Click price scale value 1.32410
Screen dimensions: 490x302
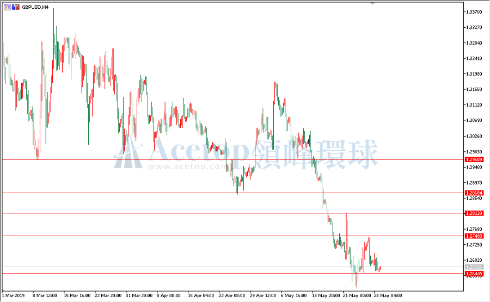point(474,58)
